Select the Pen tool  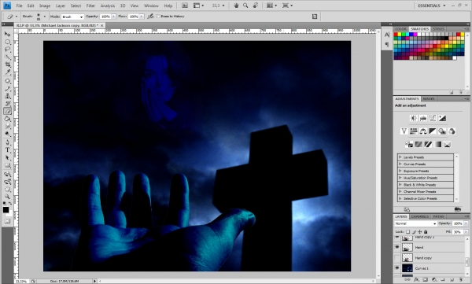coord(7,142)
